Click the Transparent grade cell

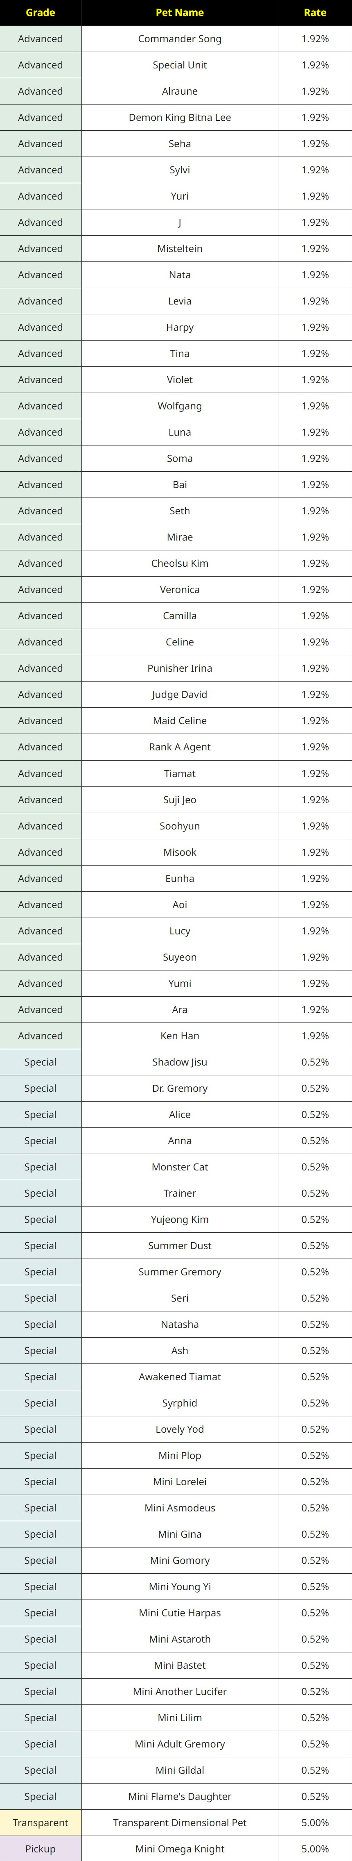[x=41, y=1823]
